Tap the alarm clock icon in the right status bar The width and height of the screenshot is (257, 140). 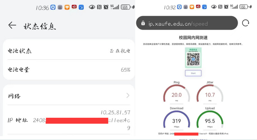[226, 7]
